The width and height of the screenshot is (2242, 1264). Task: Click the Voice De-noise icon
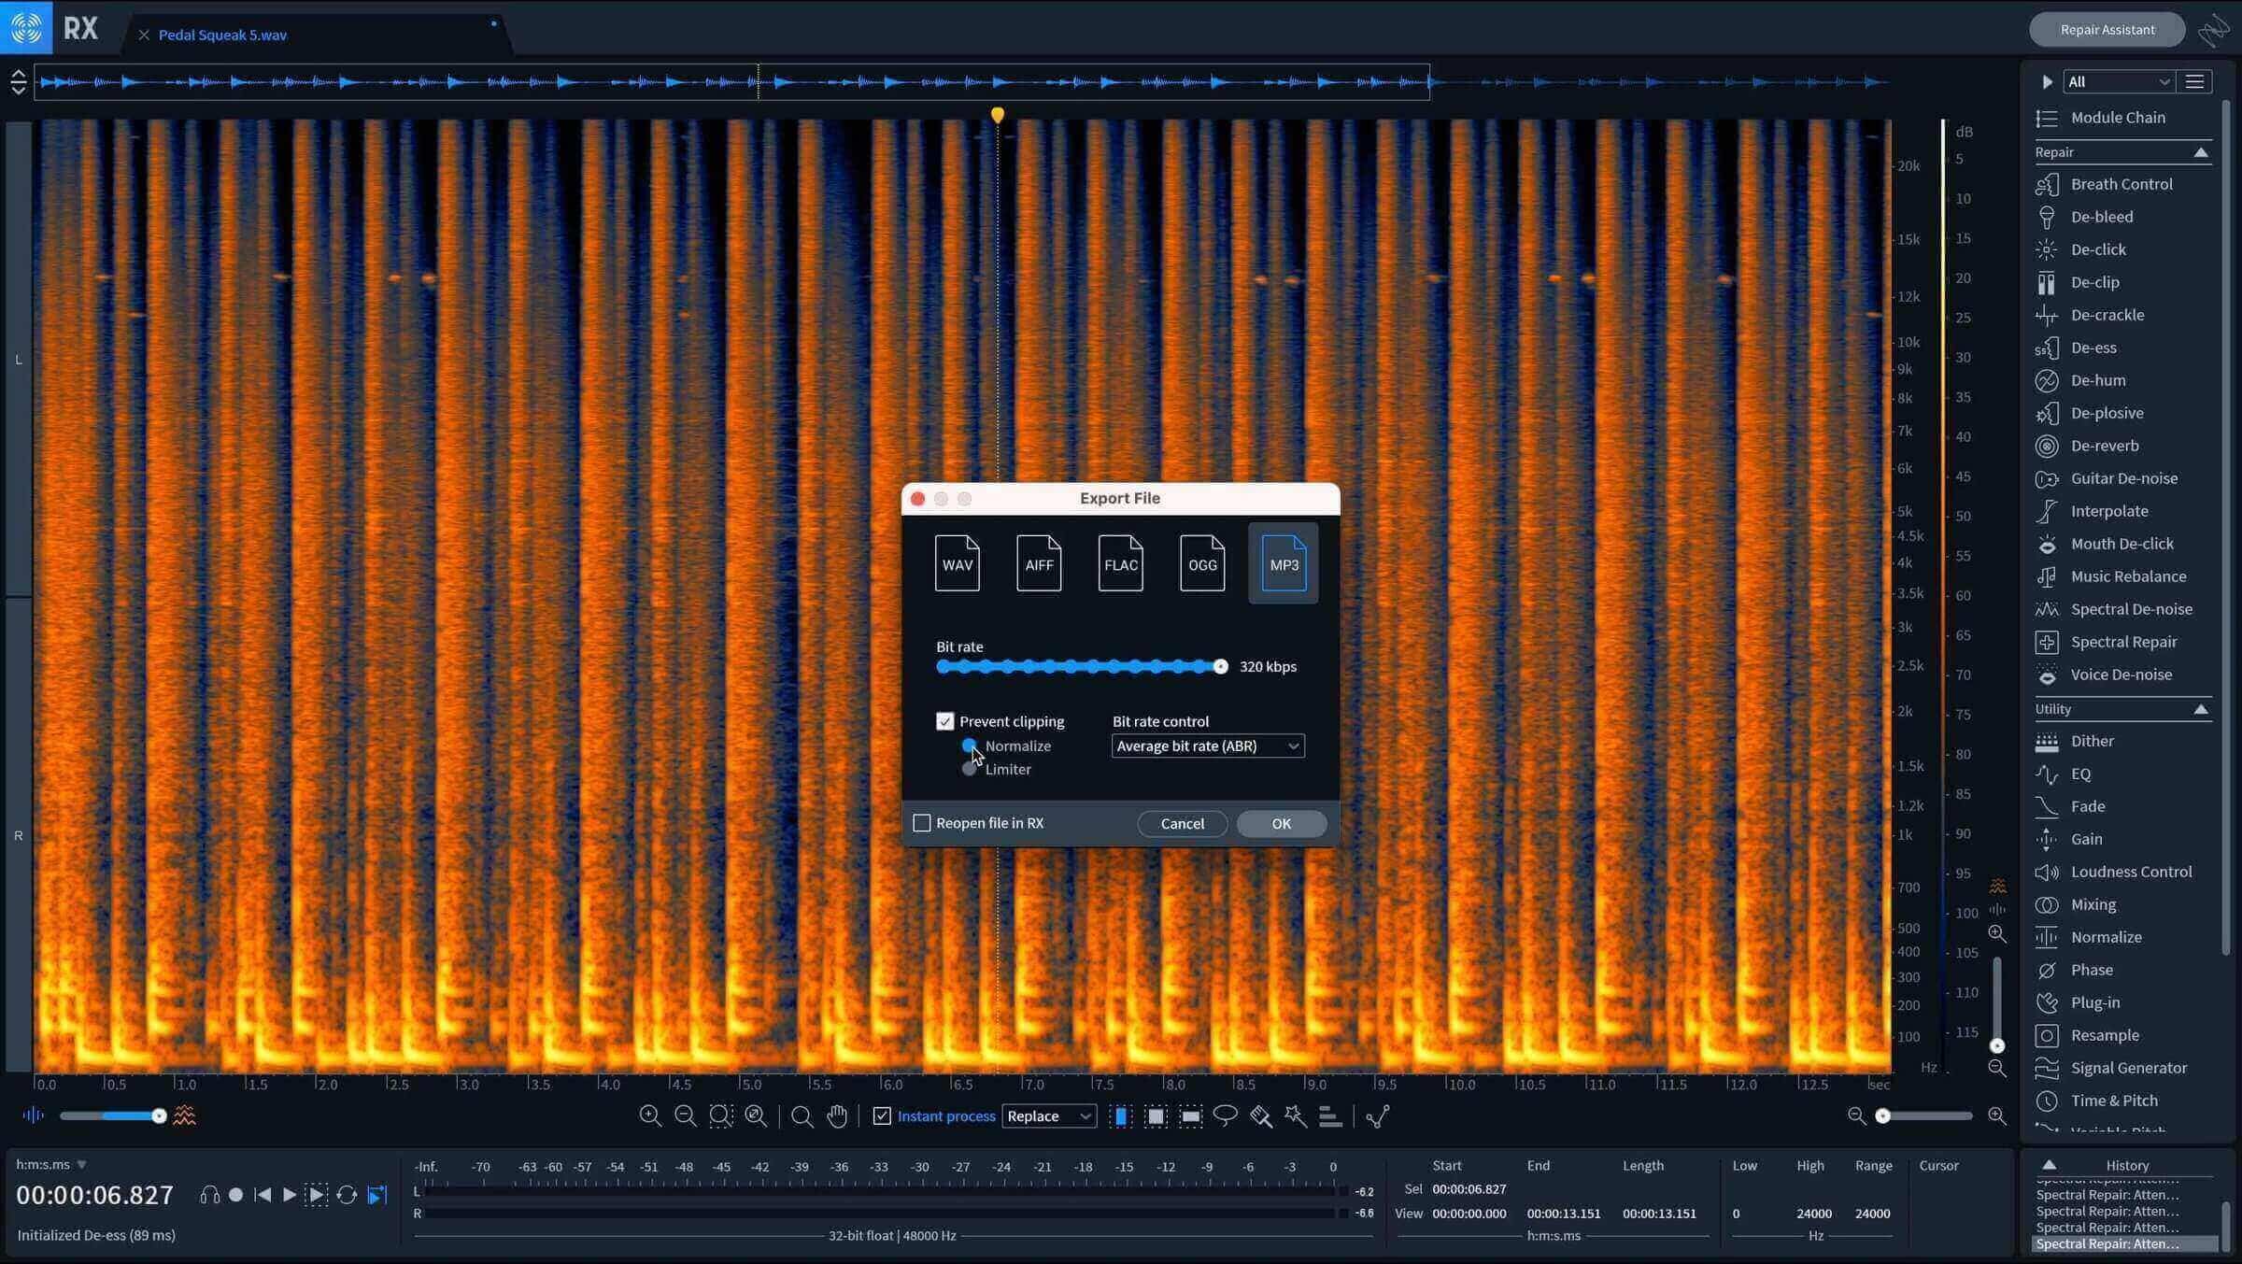2046,675
